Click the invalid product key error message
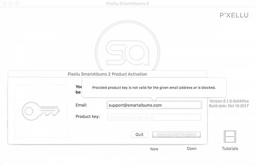This screenshot has width=255, height=165. point(154,88)
